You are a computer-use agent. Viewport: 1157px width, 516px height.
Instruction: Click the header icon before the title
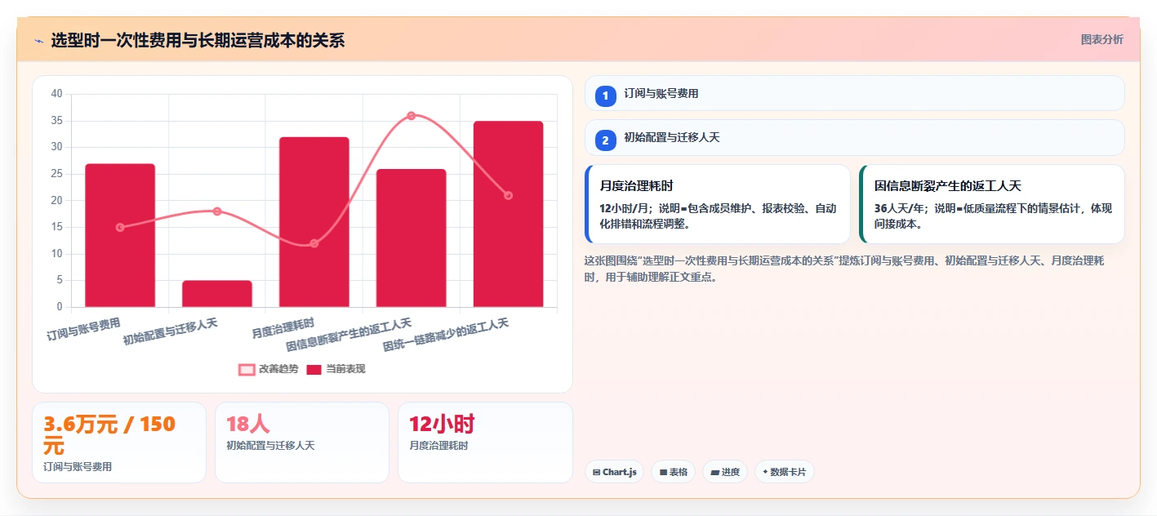click(38, 40)
